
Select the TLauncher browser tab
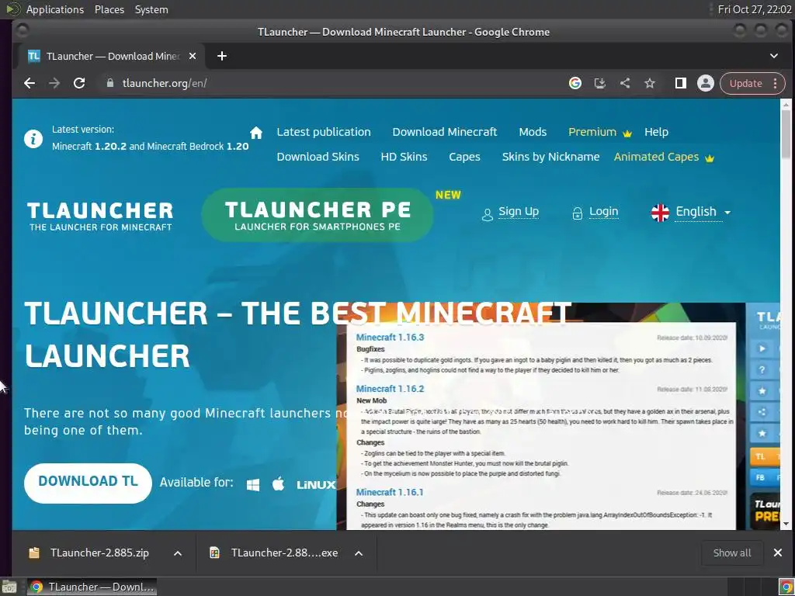pos(112,56)
